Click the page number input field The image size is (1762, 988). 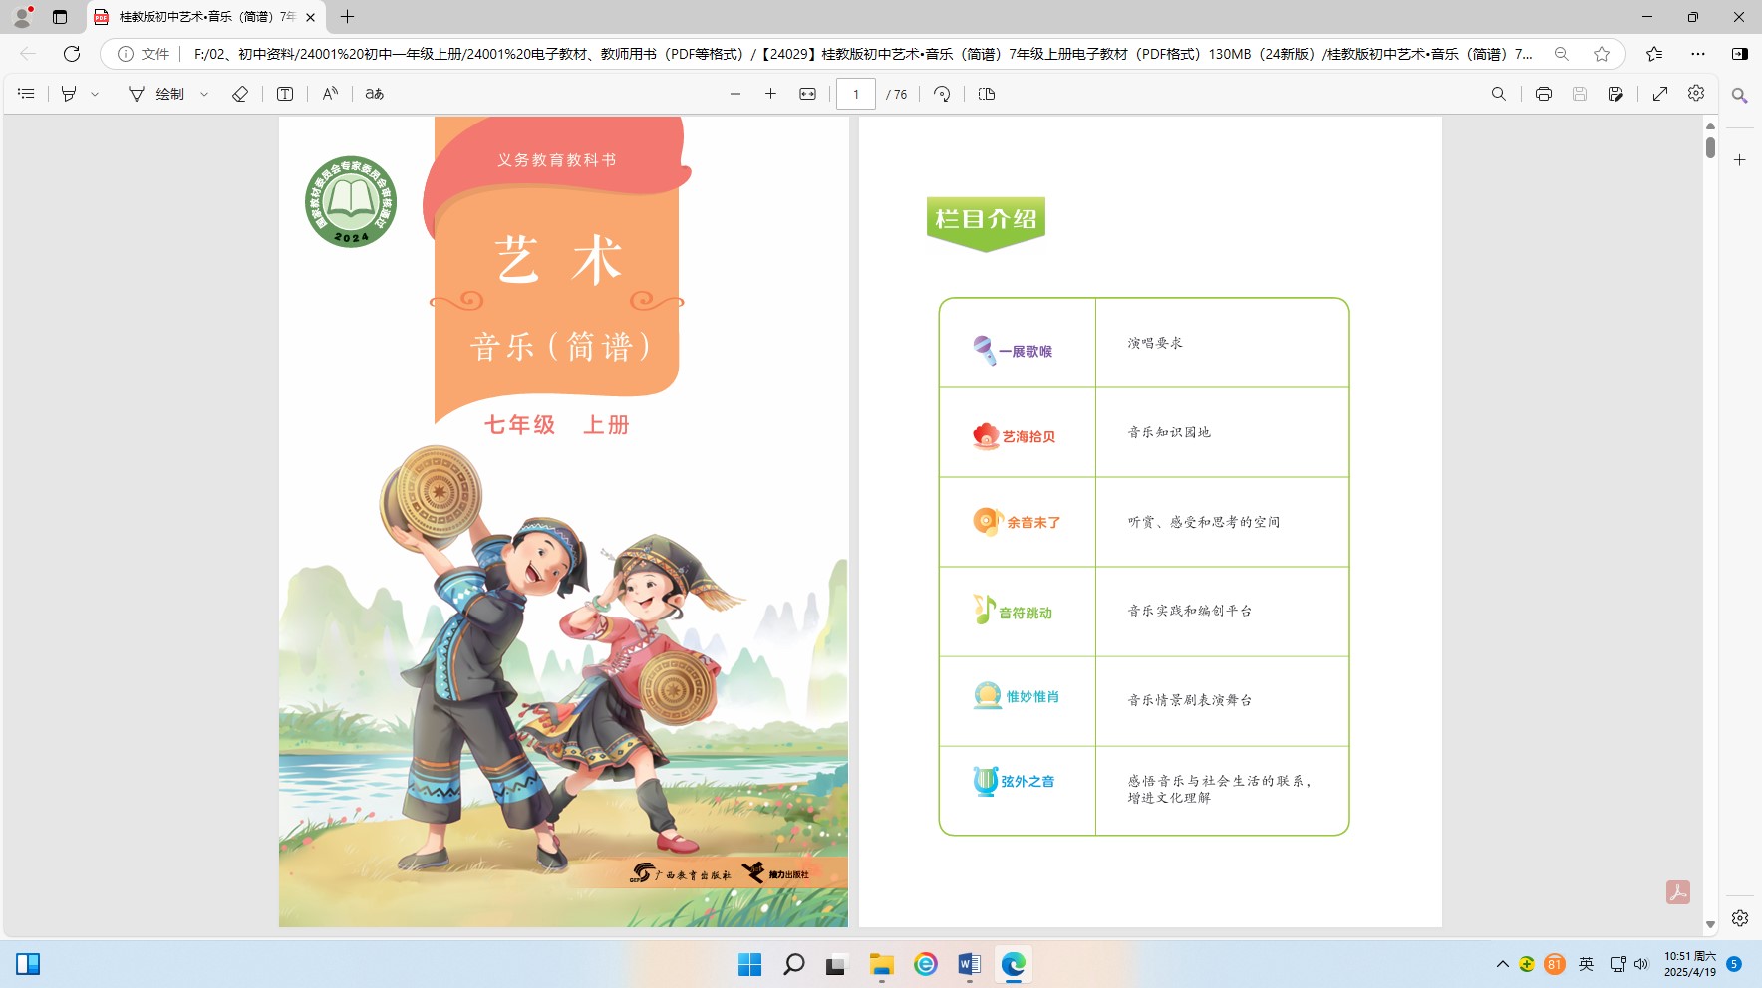[855, 94]
